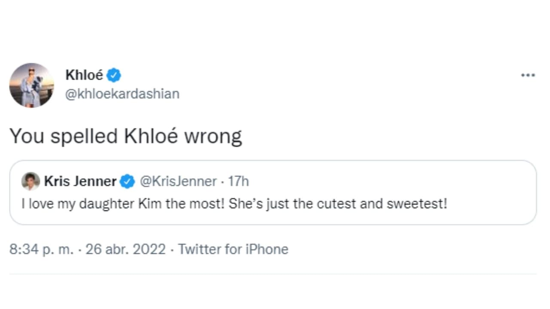Click Kris Jenner's verified checkmark badge
Viewport: 550px width, 309px height.
[x=127, y=181]
